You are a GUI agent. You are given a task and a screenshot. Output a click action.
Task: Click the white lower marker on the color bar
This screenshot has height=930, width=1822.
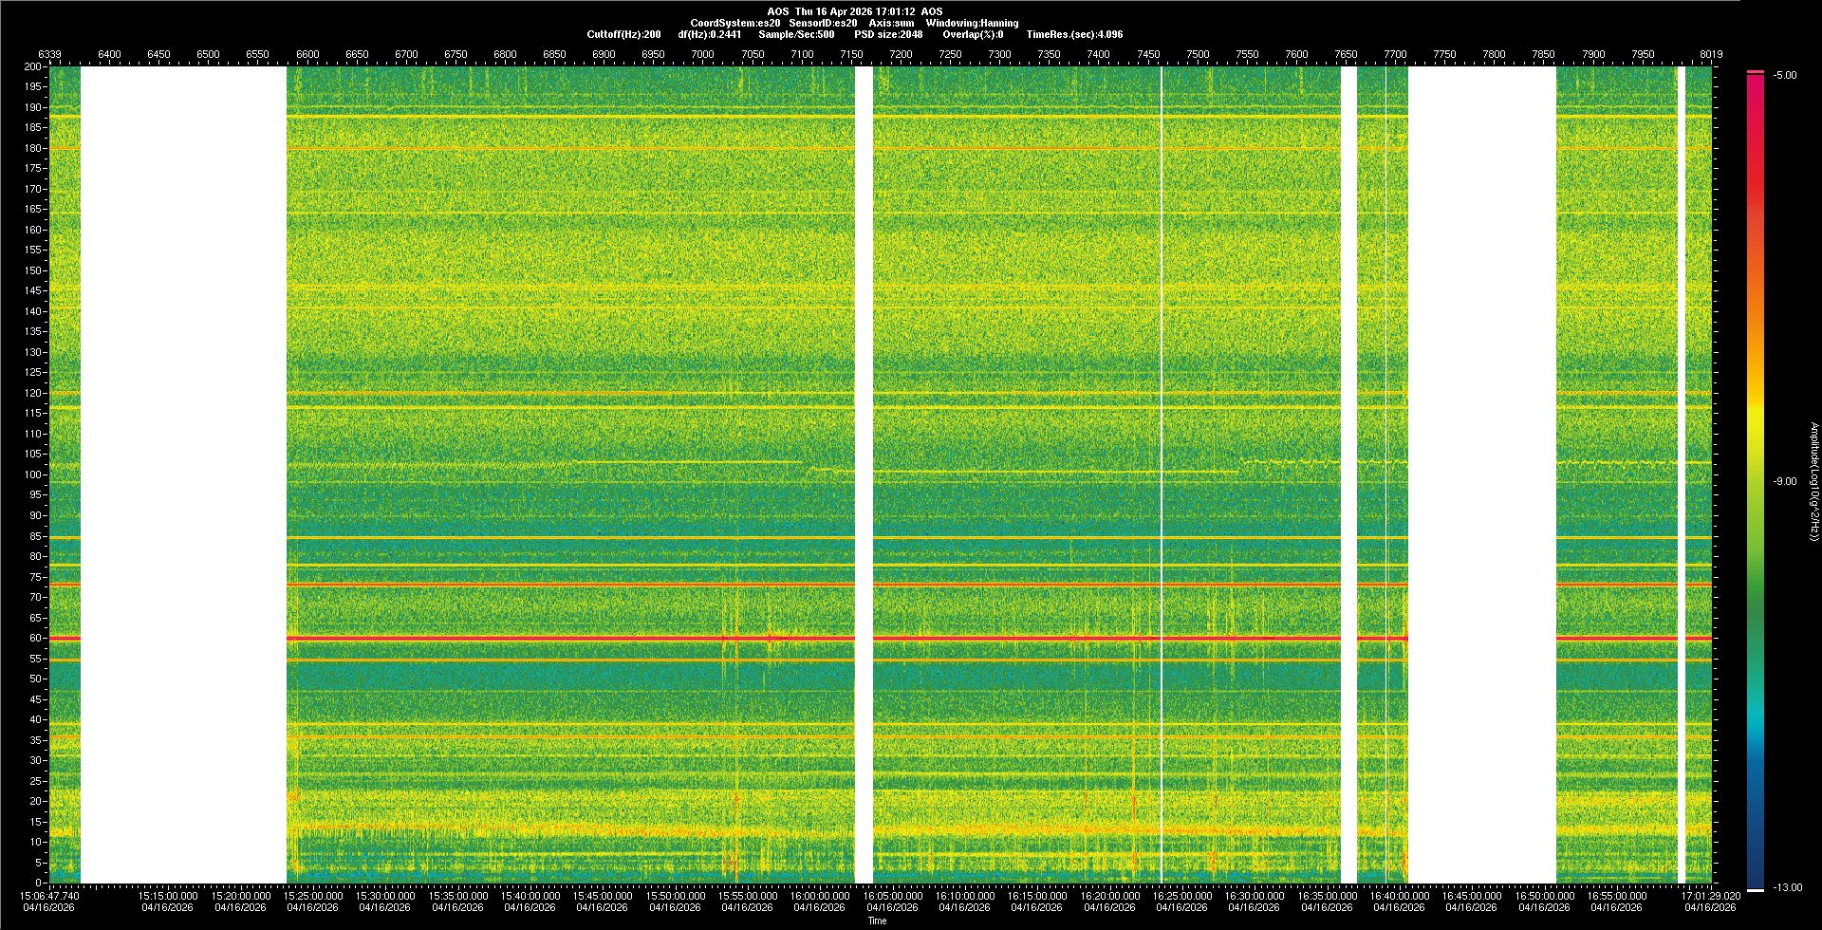click(1755, 889)
